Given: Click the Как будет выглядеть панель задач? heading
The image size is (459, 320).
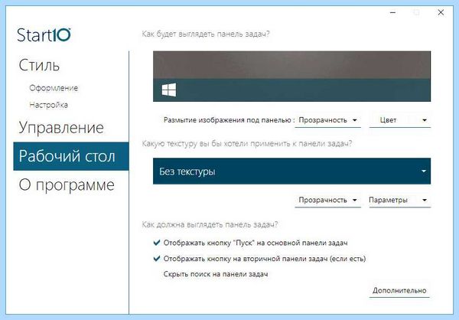Looking at the screenshot, I should pos(206,34).
